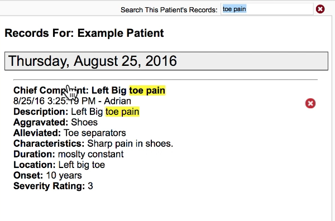
Task: Click the 'Search This Patient's Records' label
Action: click(169, 10)
